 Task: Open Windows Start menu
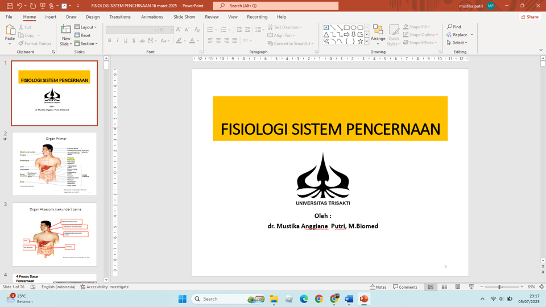tap(182, 298)
